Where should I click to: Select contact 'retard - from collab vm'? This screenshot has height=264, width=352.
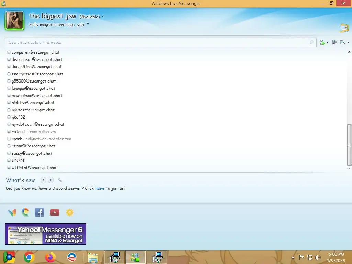coord(34,132)
